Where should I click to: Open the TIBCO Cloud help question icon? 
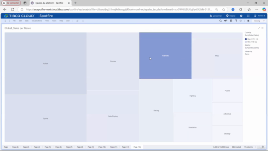click(x=241, y=16)
